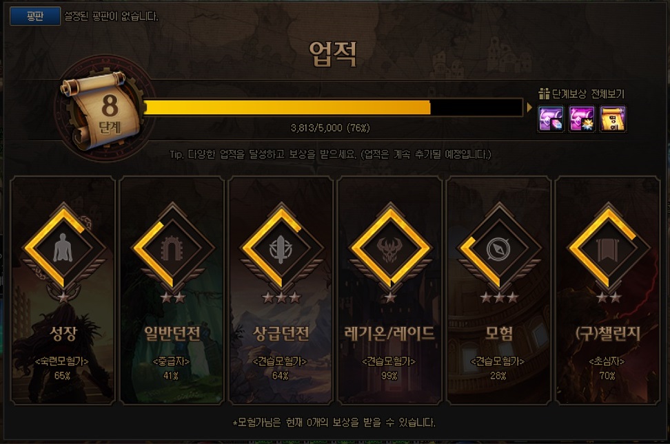
Task: Select the 레기온/레이드 99% progress text
Action: coord(389,376)
